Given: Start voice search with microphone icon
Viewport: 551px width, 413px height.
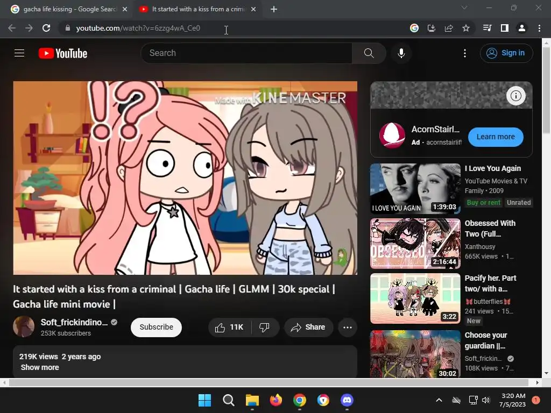Looking at the screenshot, I should click(401, 53).
